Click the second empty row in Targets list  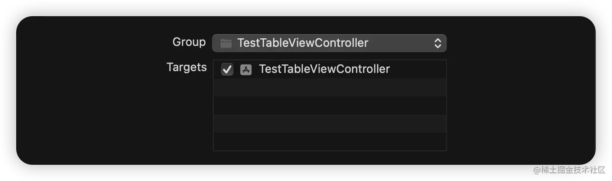[329, 105]
